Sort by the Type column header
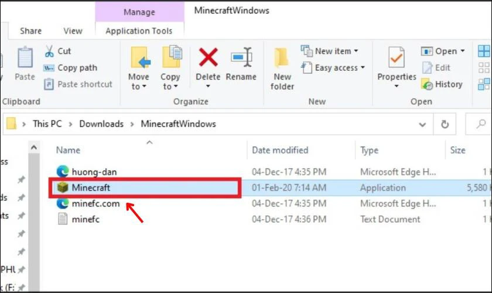 tap(369, 151)
